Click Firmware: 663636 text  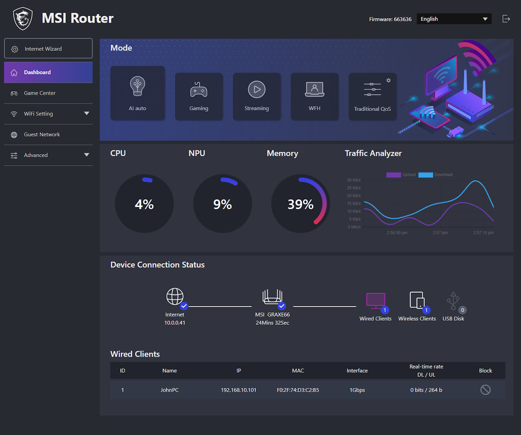tap(390, 19)
